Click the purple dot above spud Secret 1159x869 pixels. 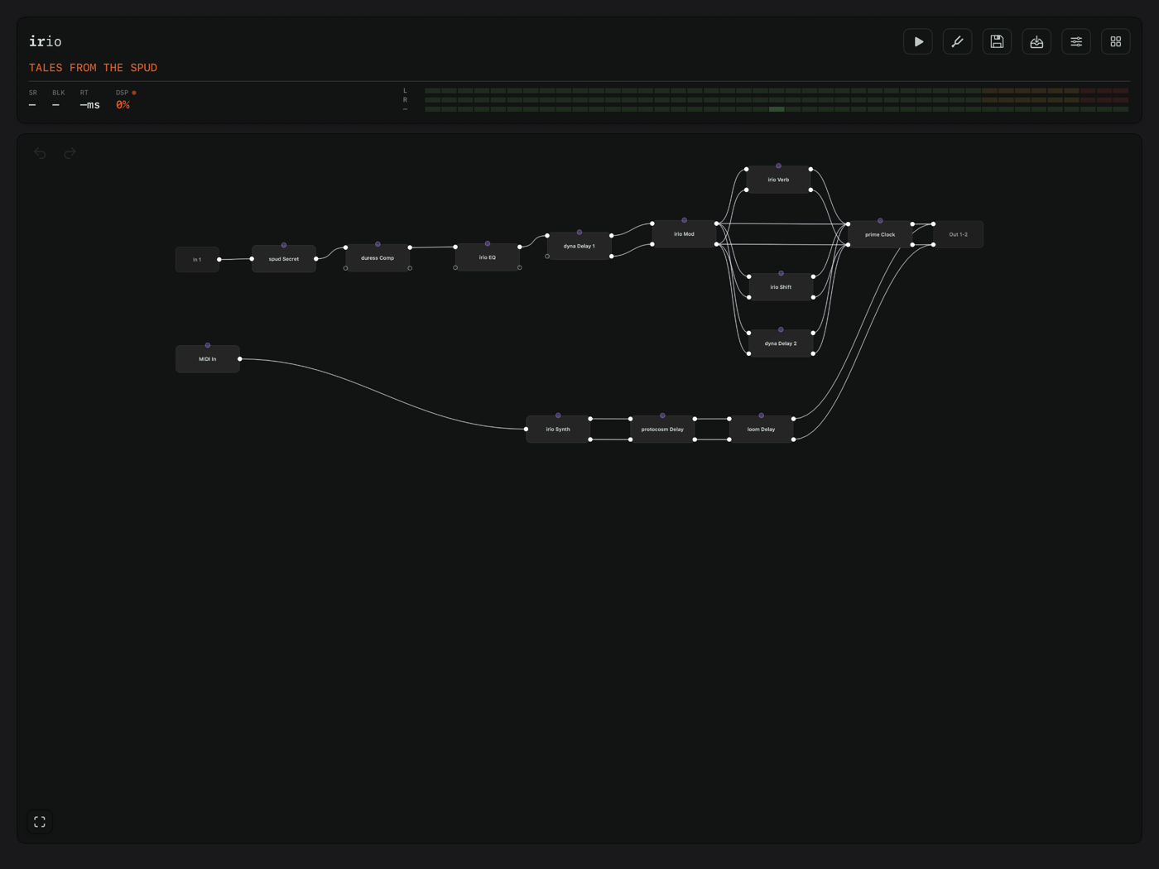[x=284, y=245]
